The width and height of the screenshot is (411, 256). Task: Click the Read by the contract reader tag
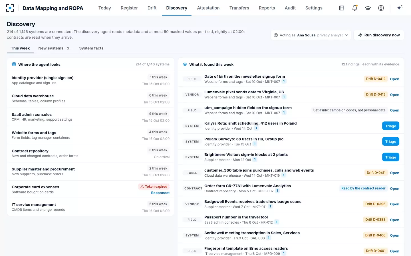[x=363, y=188]
